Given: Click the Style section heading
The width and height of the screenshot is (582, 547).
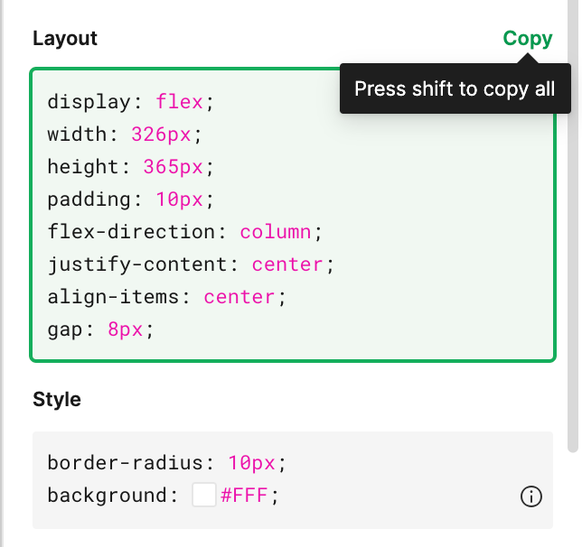Looking at the screenshot, I should tap(57, 399).
